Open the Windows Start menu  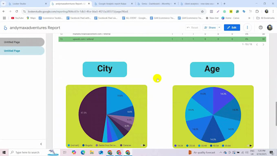pyautogui.click(x=4, y=152)
